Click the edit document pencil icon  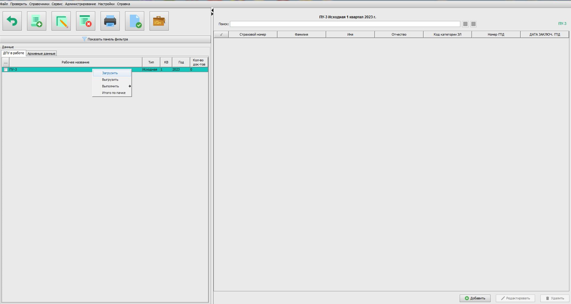point(61,21)
